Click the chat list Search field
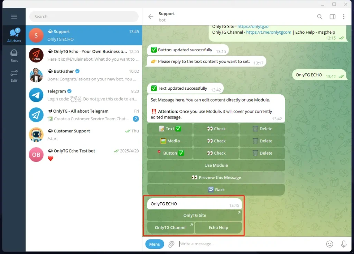This screenshot has height=254, width=354. [x=84, y=17]
